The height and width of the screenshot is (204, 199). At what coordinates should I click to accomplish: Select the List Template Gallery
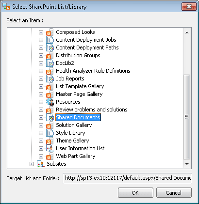(x=80, y=86)
